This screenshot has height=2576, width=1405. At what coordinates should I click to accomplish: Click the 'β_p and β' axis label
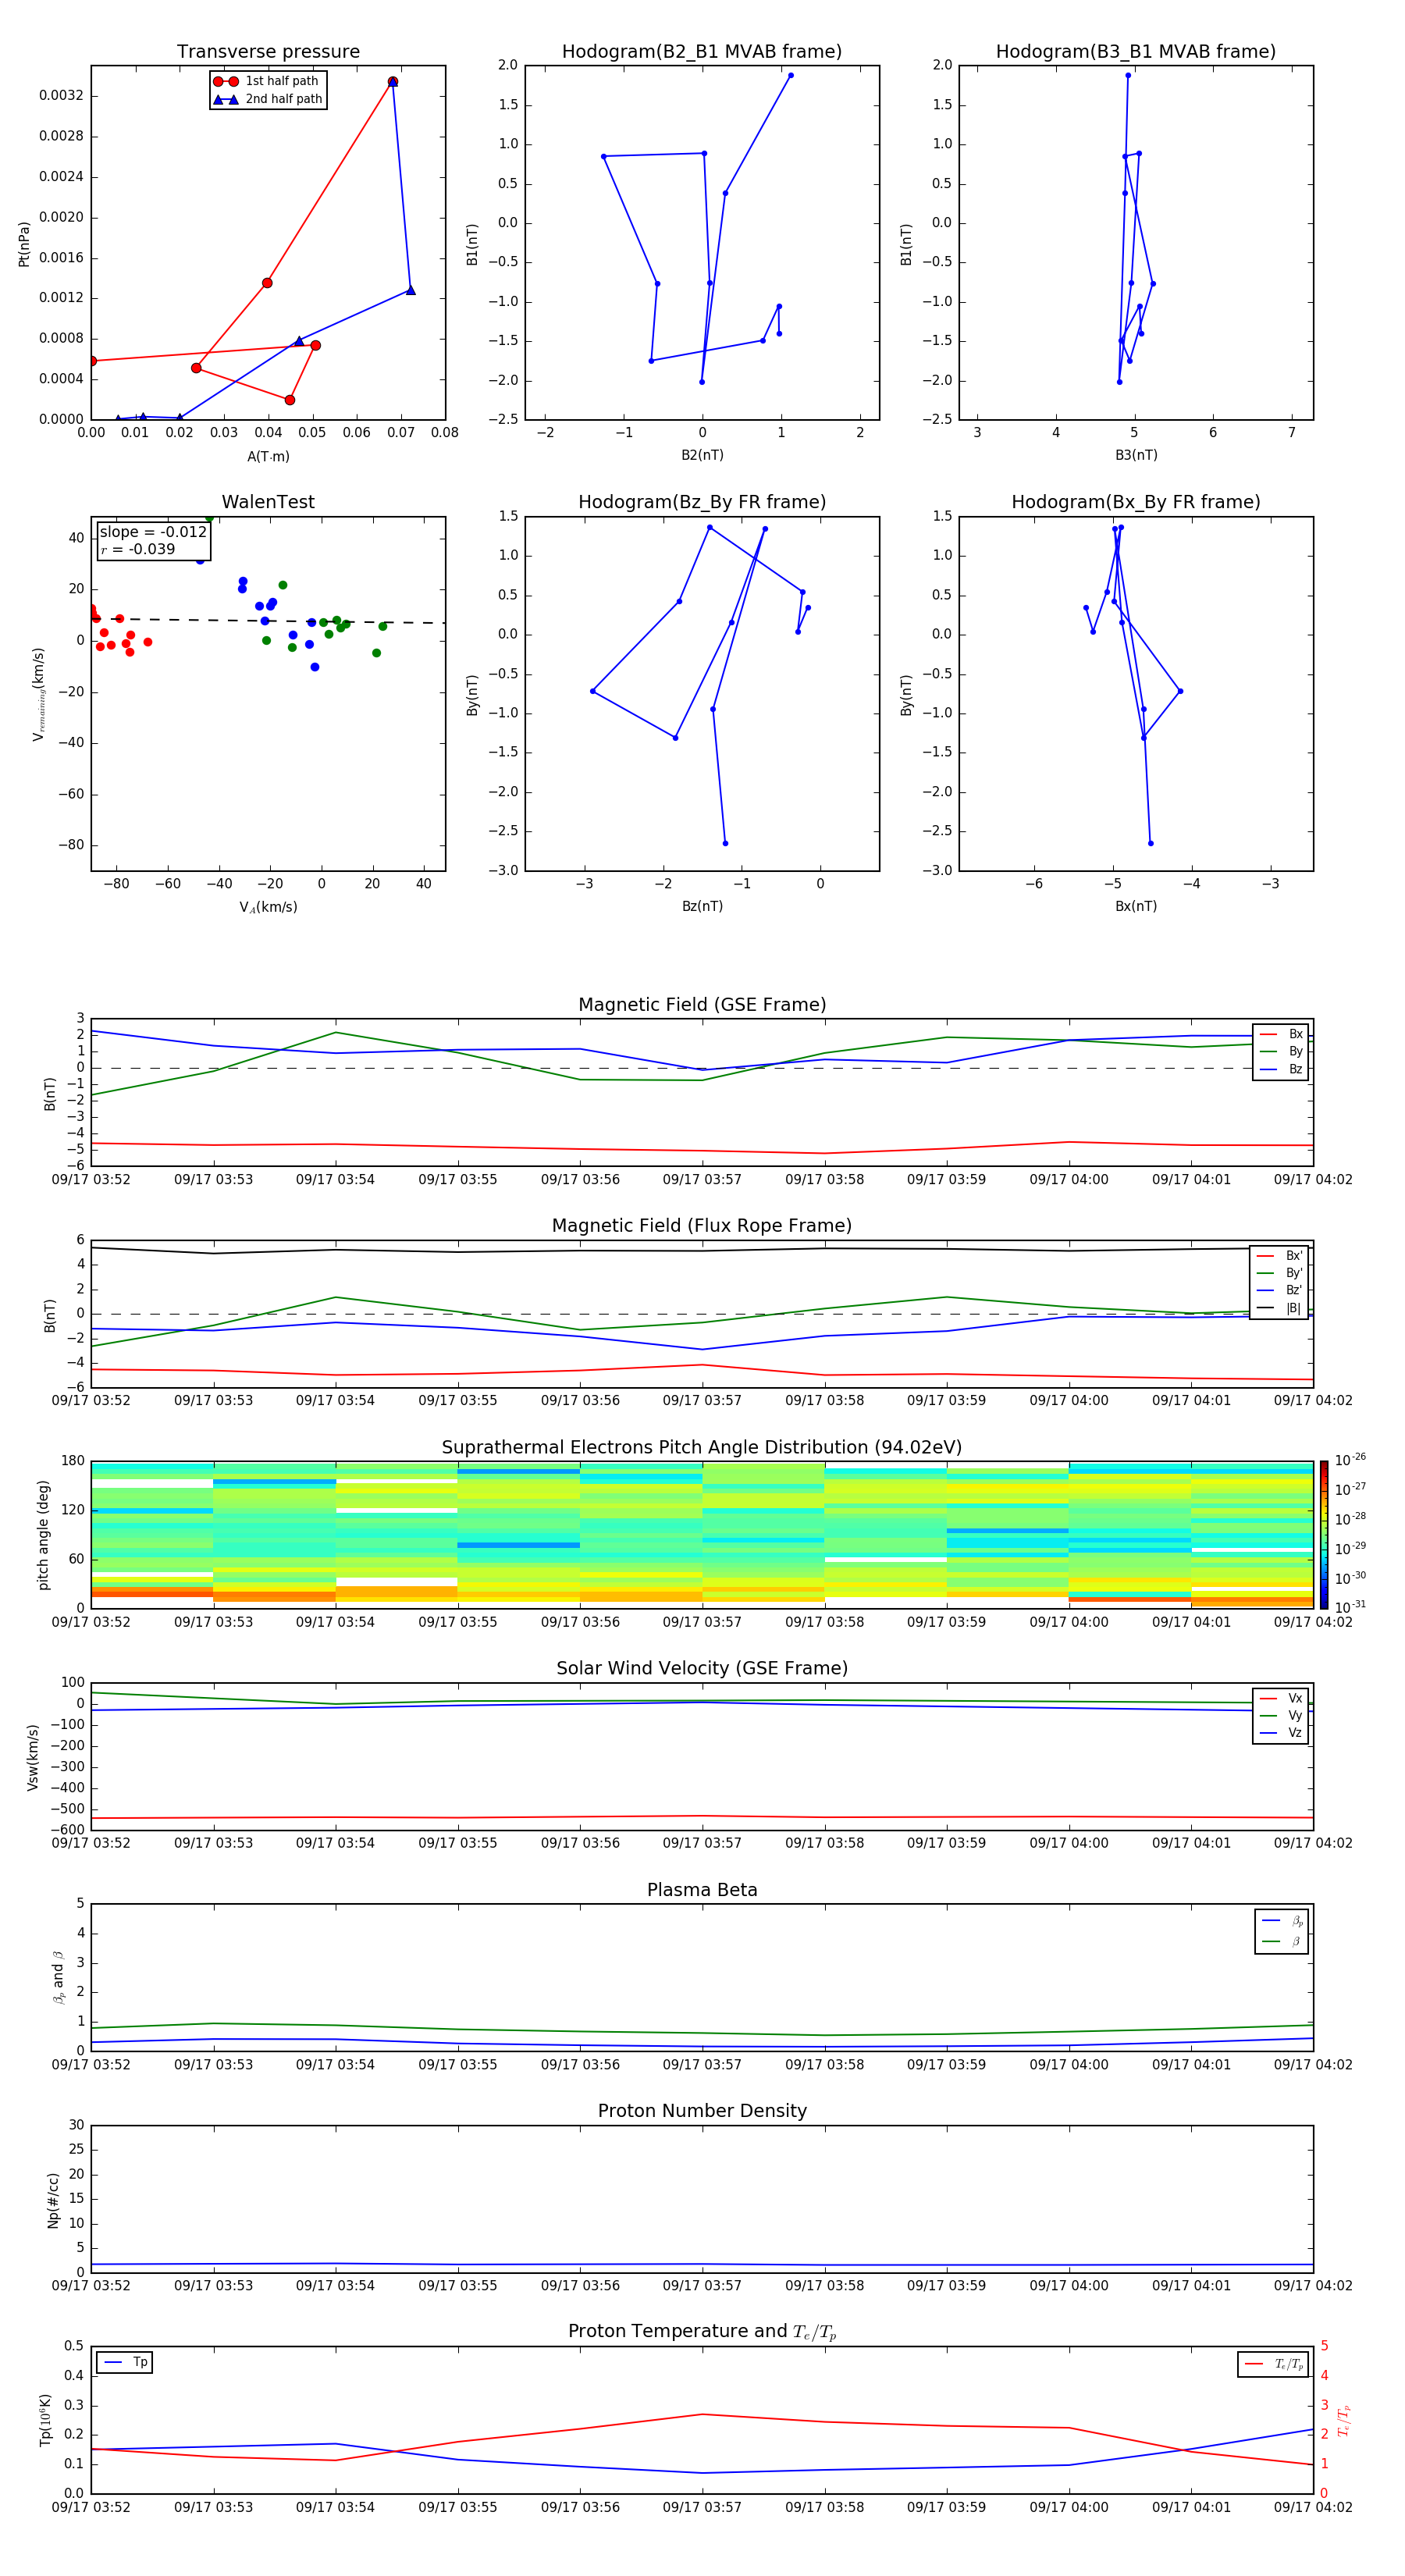58,1977
